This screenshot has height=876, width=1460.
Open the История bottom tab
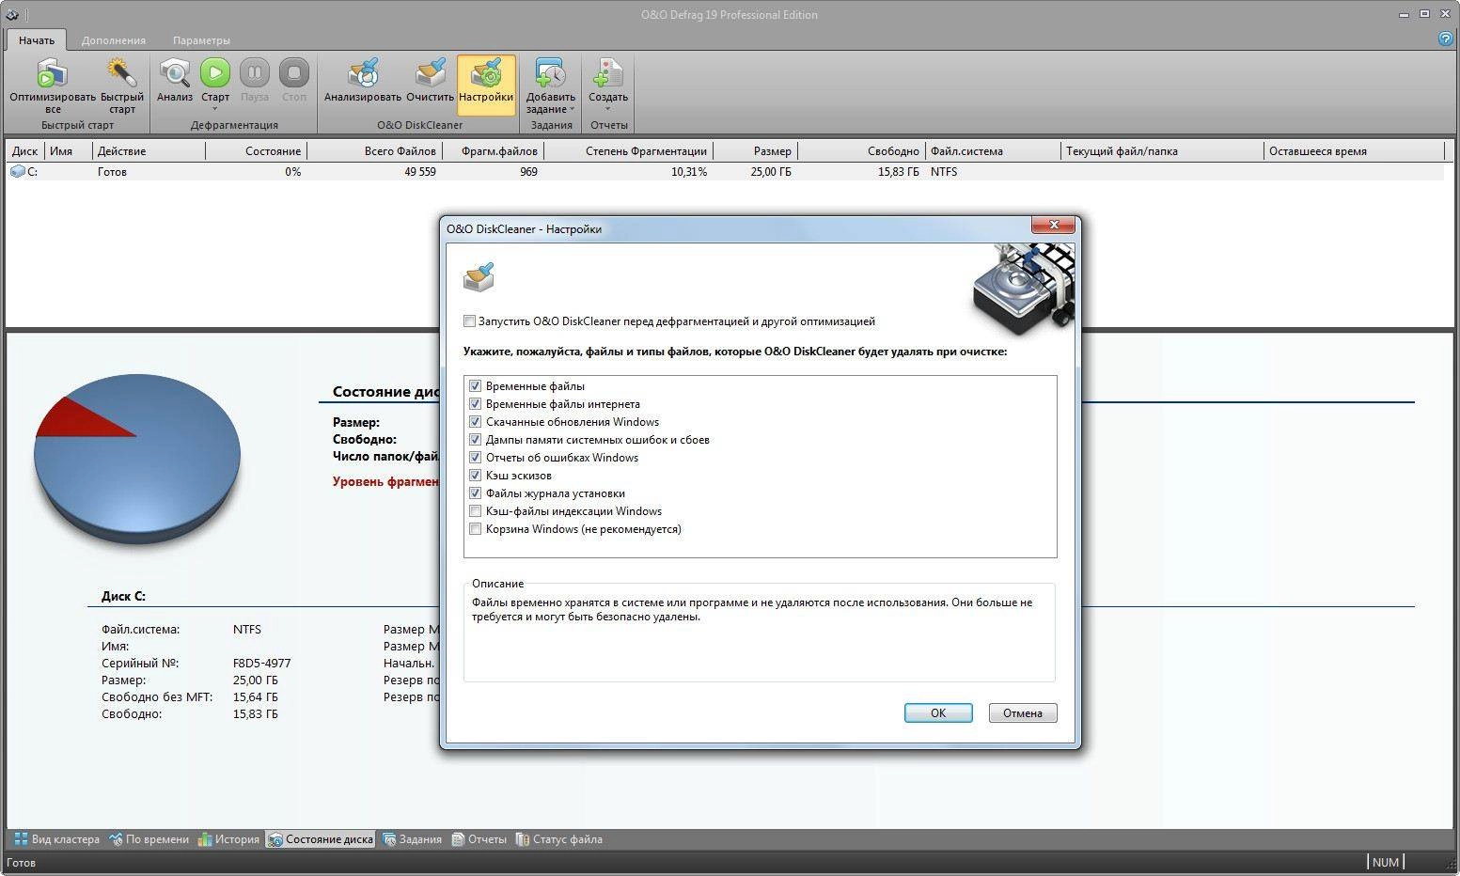coord(228,839)
